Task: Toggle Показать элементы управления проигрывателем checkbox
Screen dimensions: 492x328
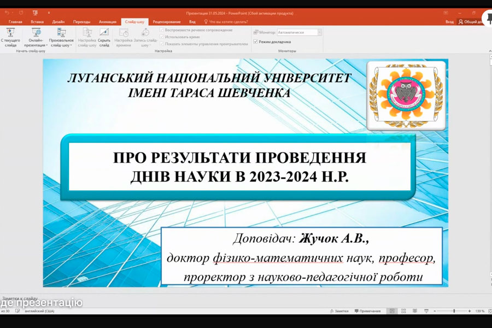Action: click(x=162, y=44)
